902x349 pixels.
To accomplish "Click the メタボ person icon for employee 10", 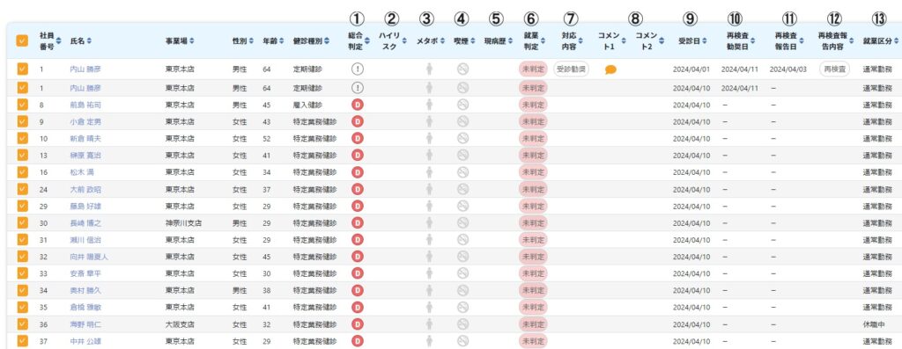I will pos(429,138).
